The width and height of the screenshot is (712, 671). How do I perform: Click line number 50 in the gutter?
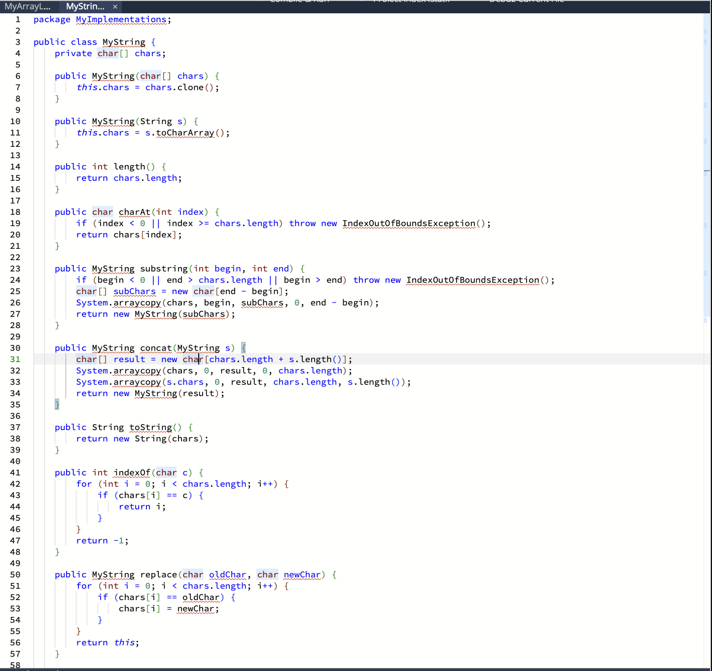[15, 574]
